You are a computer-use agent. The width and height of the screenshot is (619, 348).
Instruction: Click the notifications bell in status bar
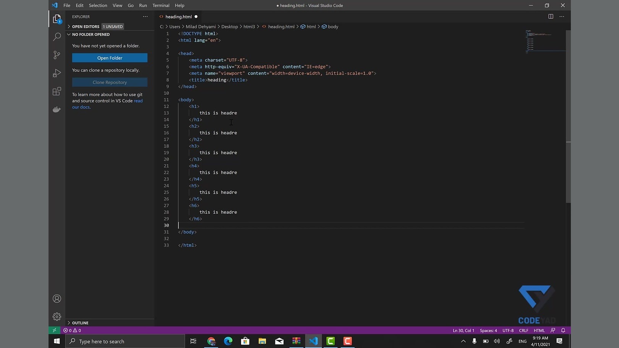563,330
